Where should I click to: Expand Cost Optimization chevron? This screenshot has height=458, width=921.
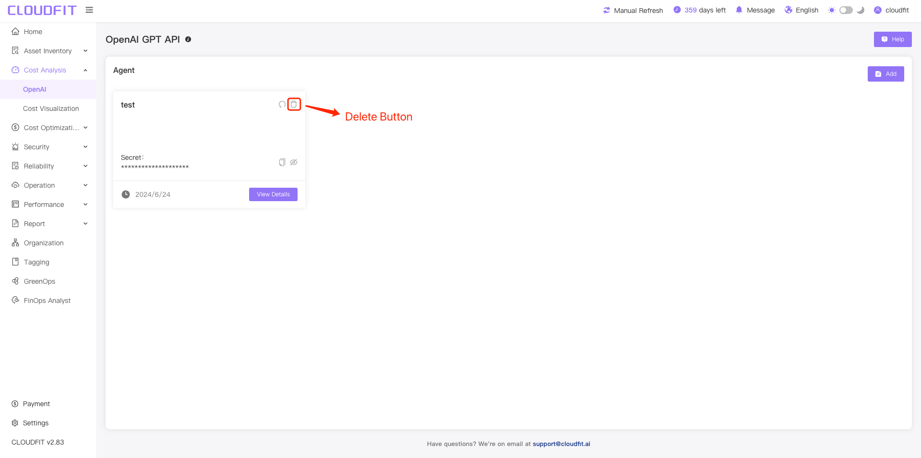coord(85,128)
